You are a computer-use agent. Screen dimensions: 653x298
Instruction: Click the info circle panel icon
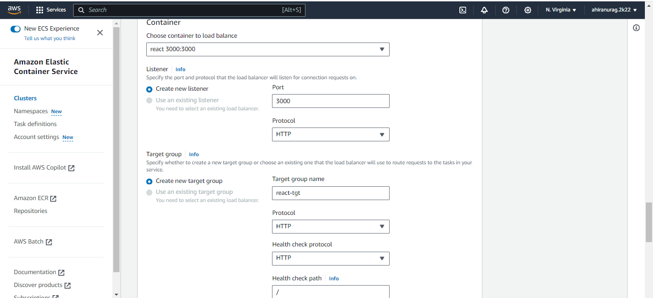(x=636, y=28)
